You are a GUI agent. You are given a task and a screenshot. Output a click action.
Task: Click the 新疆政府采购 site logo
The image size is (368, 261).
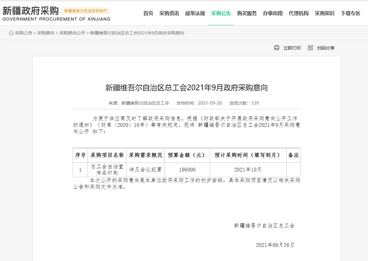[x=30, y=11]
